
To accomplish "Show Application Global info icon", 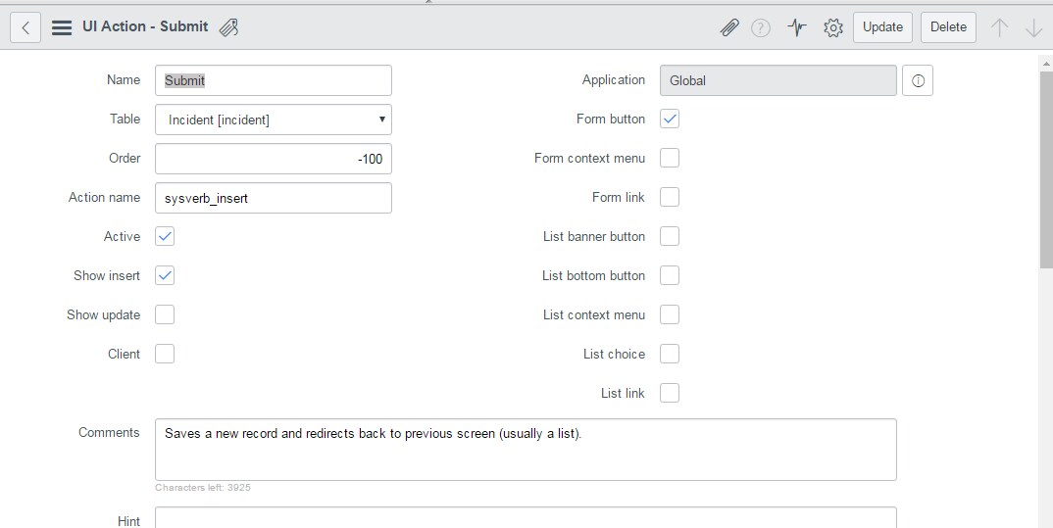I will click(918, 80).
